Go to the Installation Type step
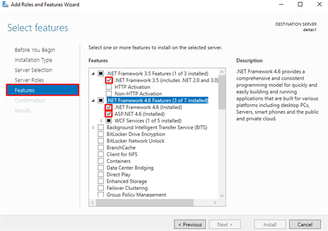 33,60
